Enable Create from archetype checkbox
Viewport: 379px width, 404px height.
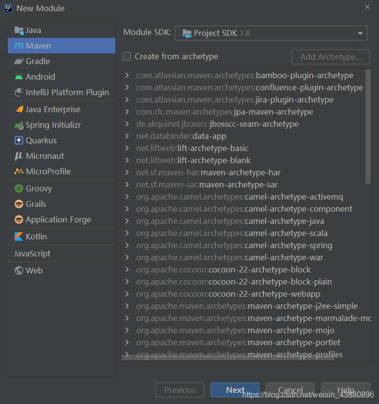127,56
